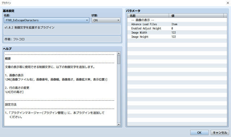The image size is (231, 137).
Task: Click the 名前 column header in parameters
Action: point(148,16)
